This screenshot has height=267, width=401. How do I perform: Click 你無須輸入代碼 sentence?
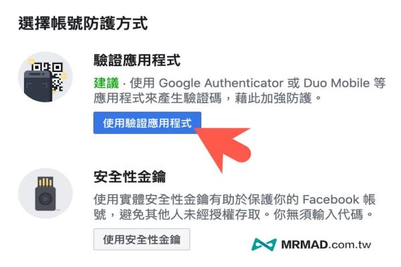click(318, 215)
